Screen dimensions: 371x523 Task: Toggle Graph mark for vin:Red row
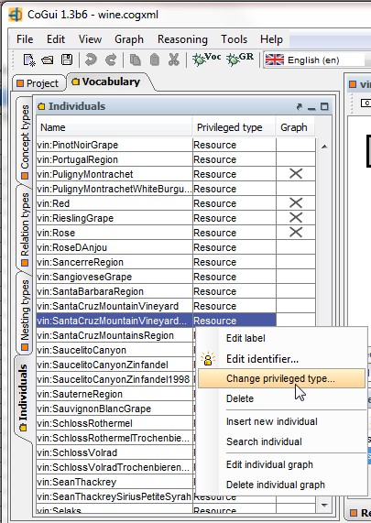pyautogui.click(x=296, y=203)
